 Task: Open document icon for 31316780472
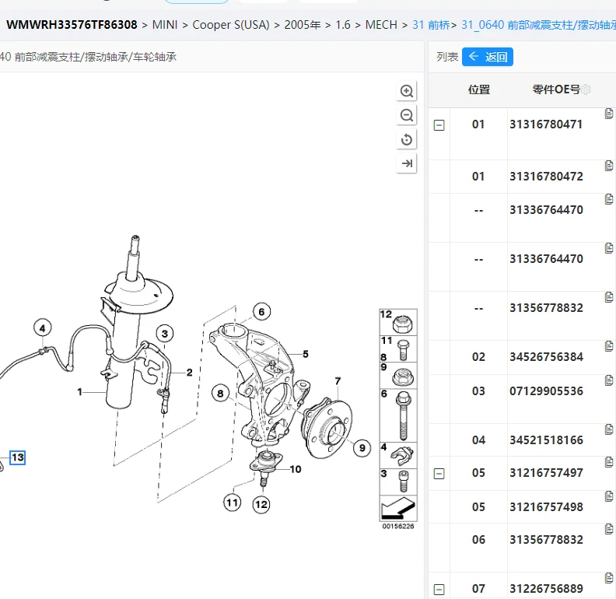[x=609, y=166]
